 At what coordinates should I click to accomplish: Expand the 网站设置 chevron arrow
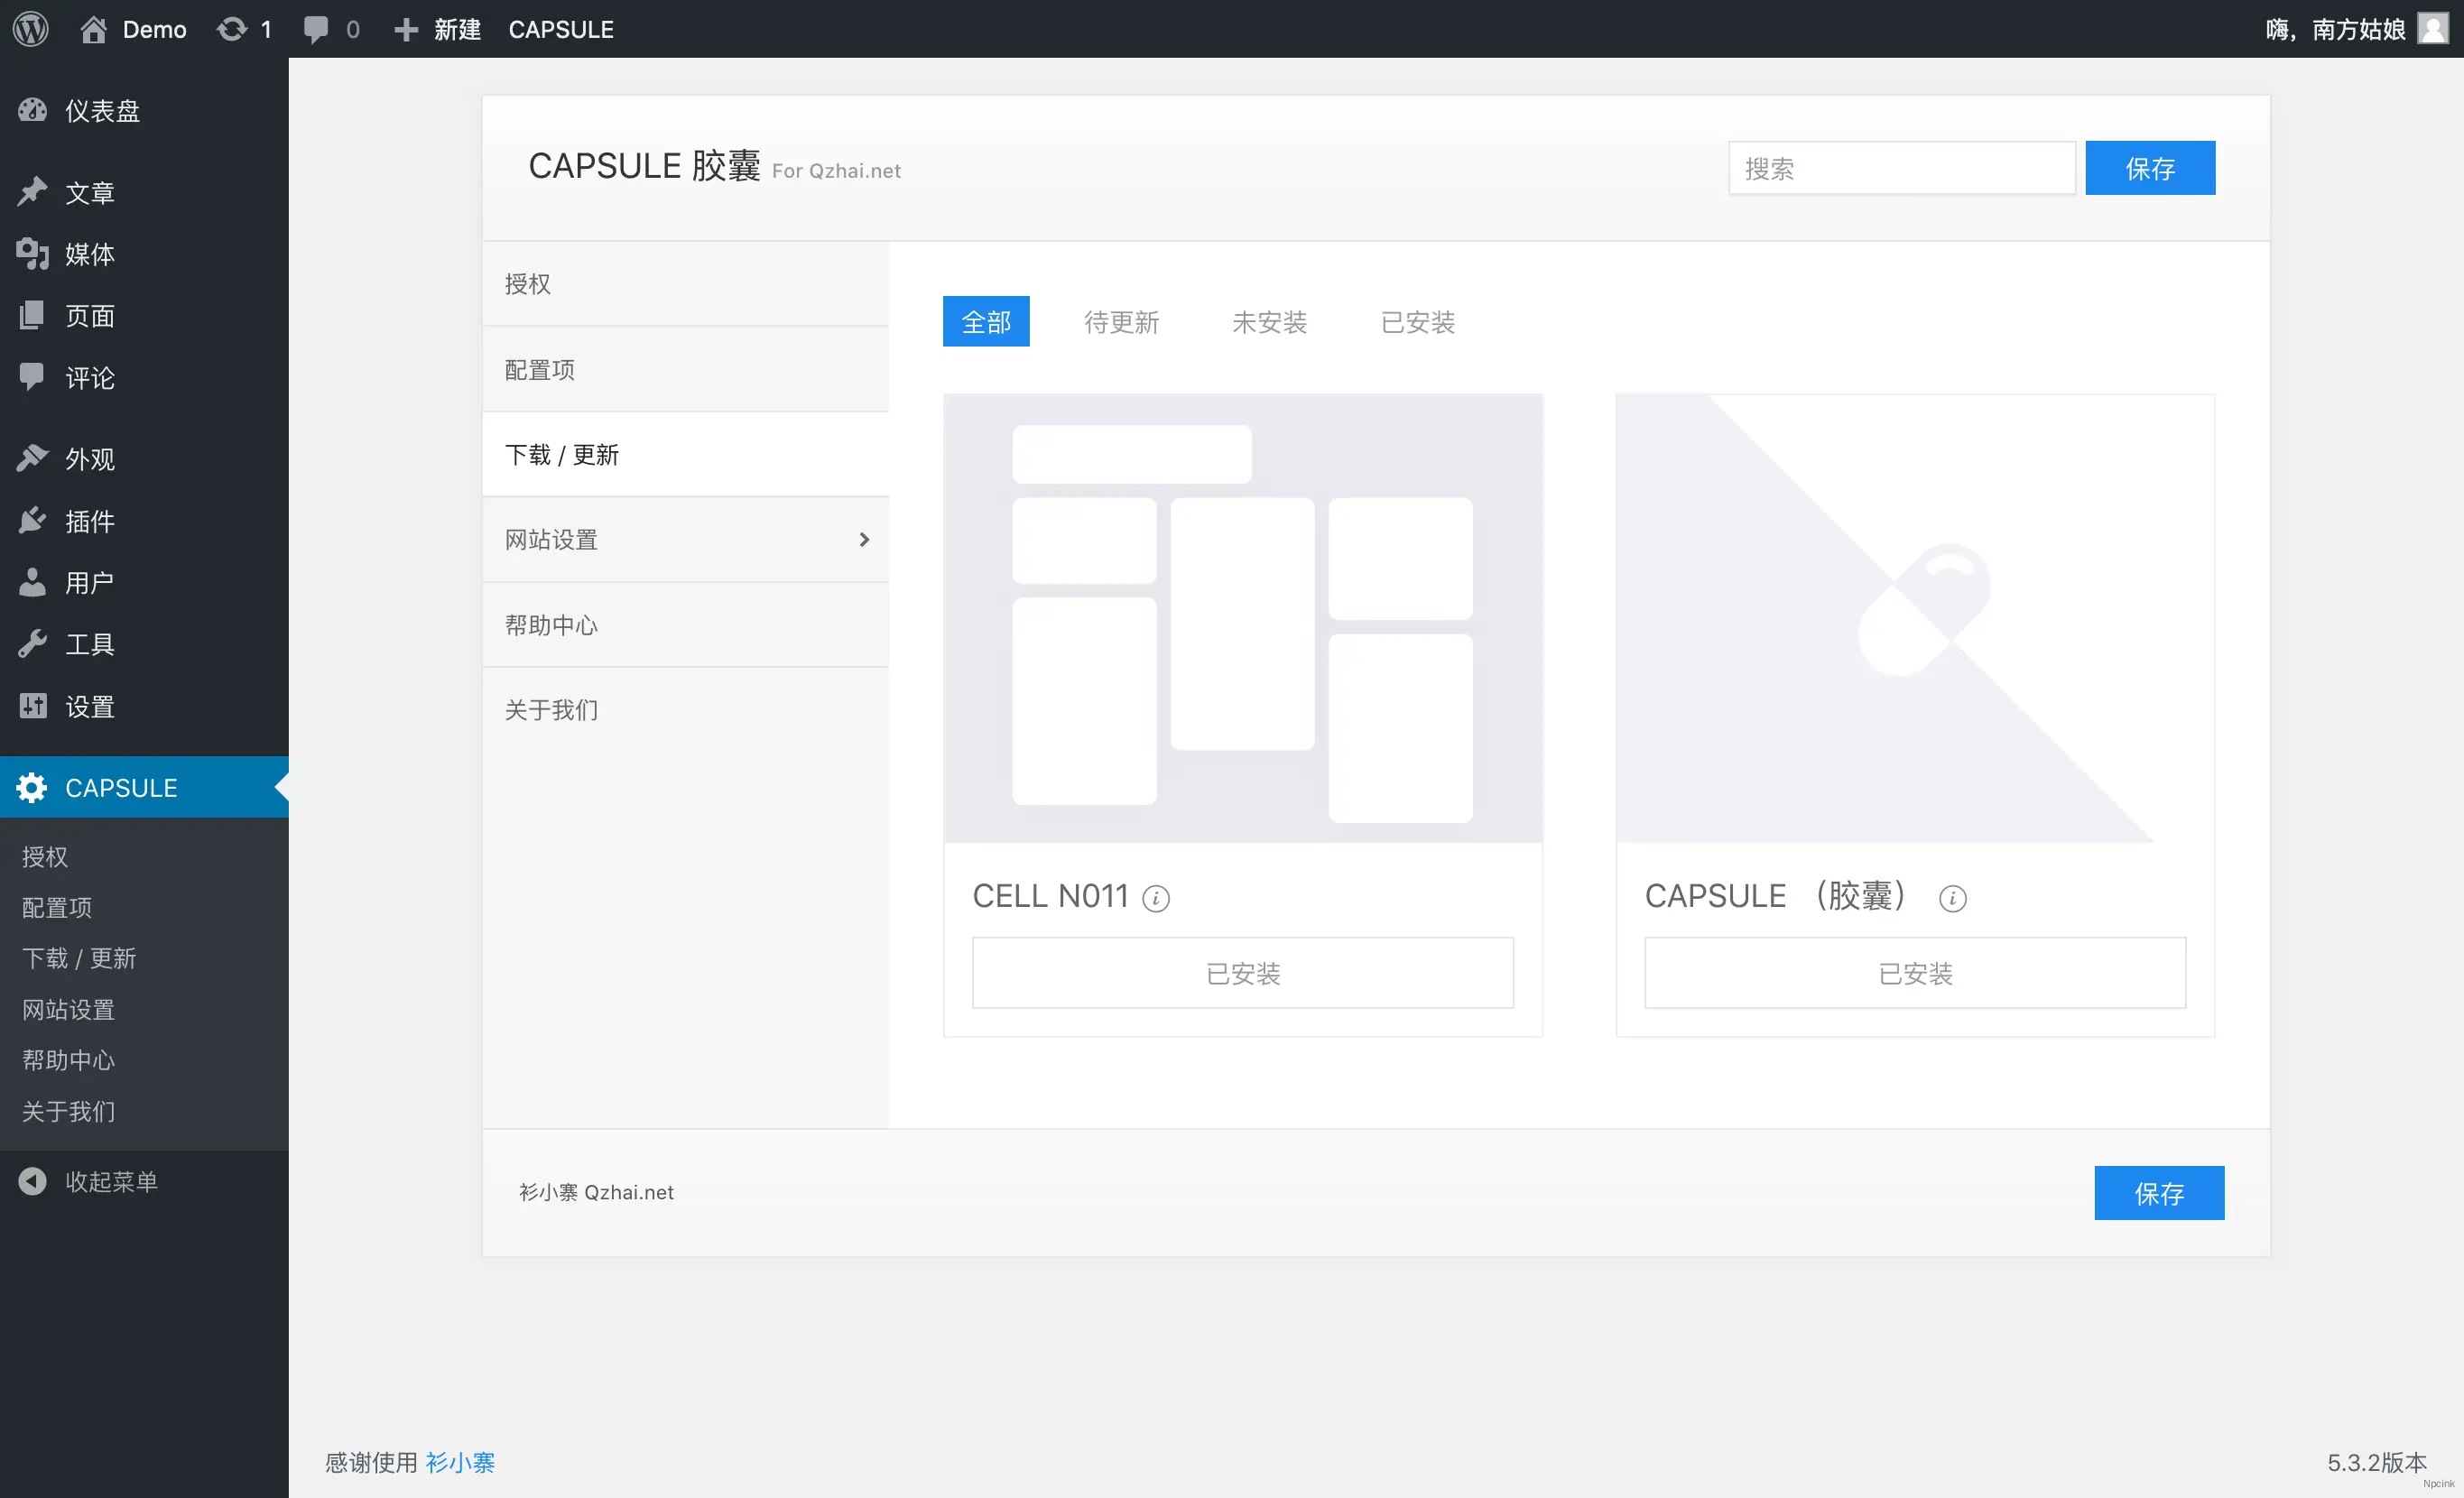click(x=864, y=540)
